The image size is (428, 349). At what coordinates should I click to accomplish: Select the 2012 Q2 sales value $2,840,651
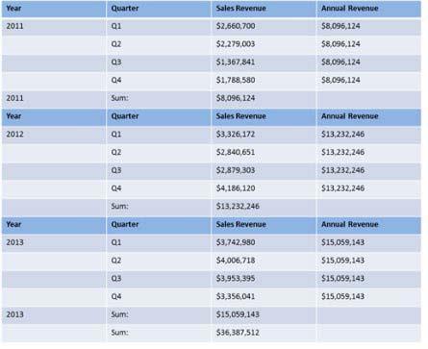pos(236,152)
